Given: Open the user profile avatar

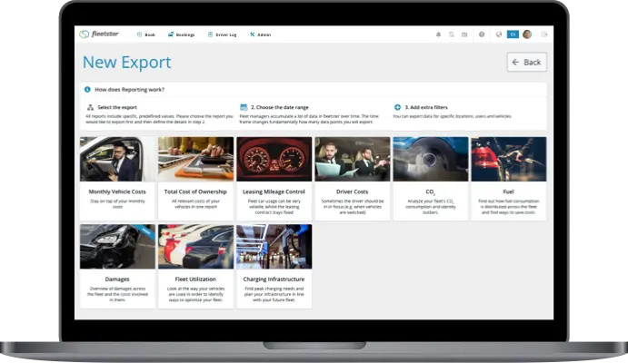Looking at the screenshot, I should [527, 34].
